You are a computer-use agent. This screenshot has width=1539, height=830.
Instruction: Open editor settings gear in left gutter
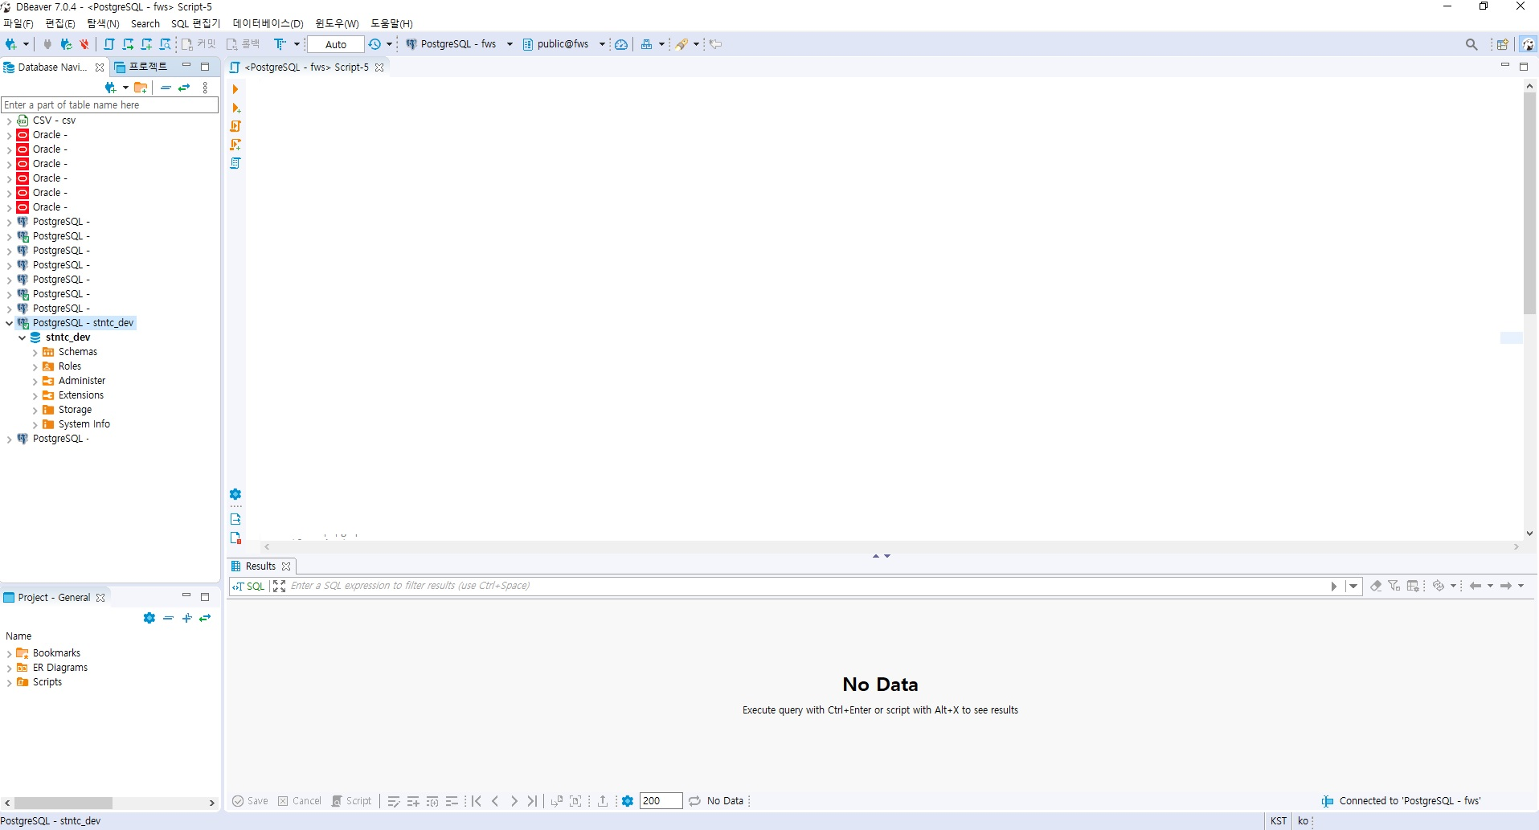pyautogui.click(x=235, y=494)
